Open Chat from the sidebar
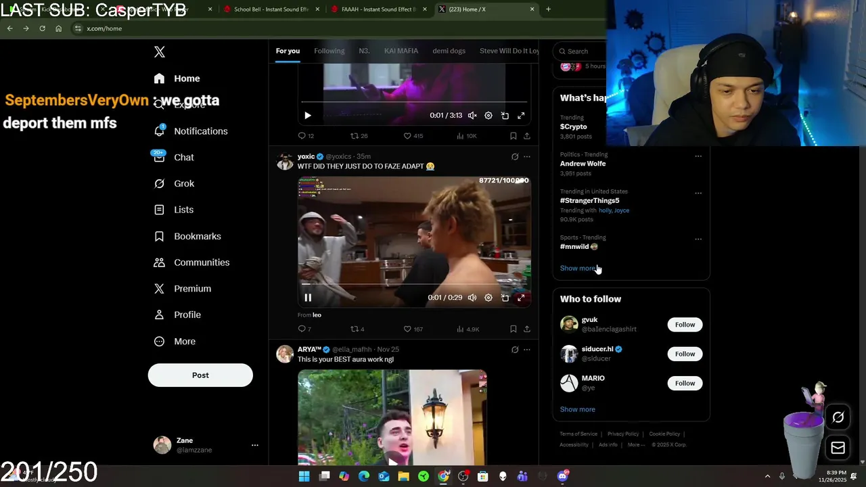Screen dimensions: 866x487 point(173,157)
